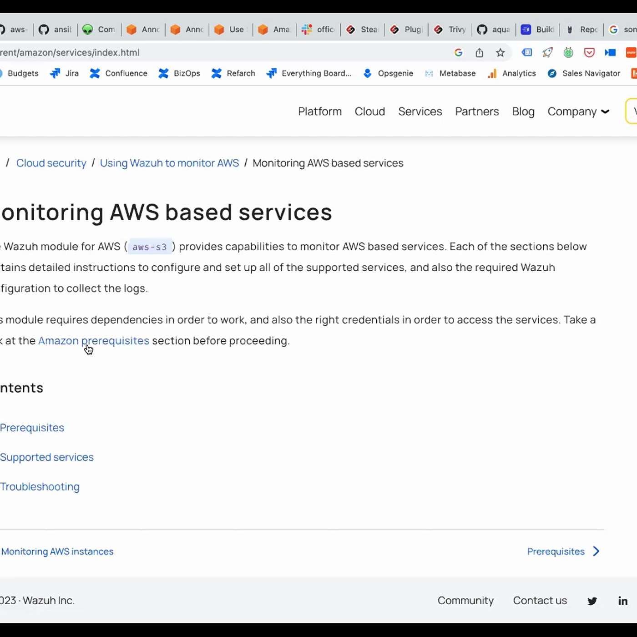This screenshot has width=637, height=637.
Task: Click the bookmark star icon in address bar
Action: tap(500, 53)
